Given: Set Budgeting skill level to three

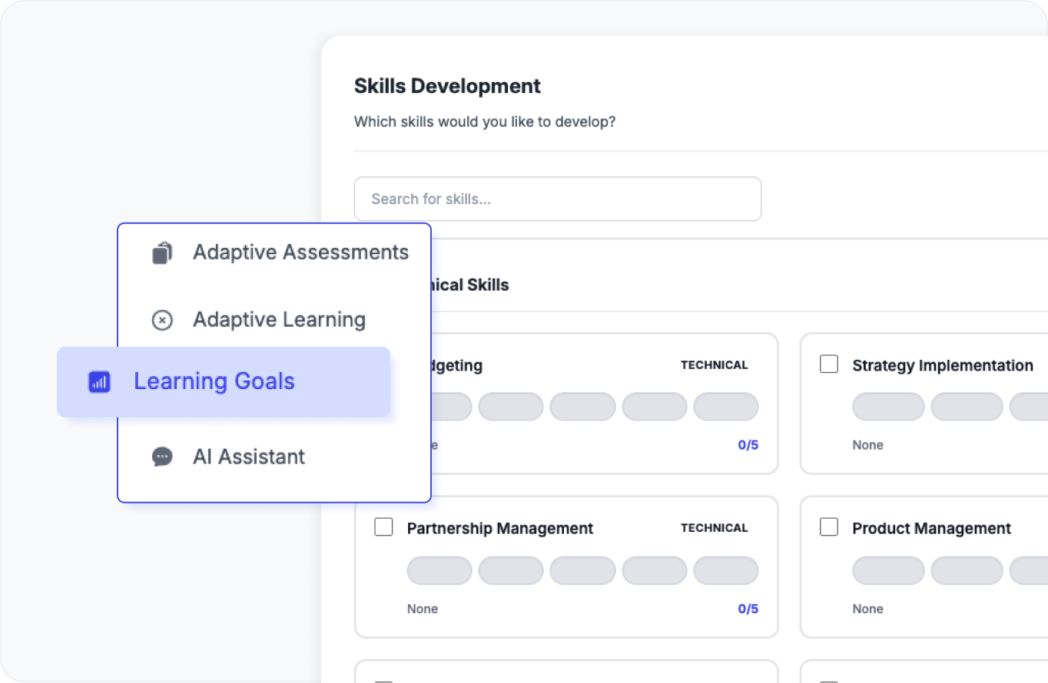Looking at the screenshot, I should (582, 407).
